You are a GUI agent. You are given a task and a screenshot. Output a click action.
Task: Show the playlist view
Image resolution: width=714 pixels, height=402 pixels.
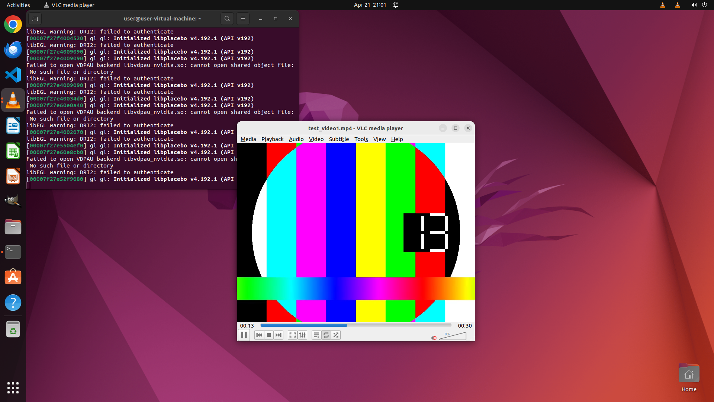pyautogui.click(x=316, y=335)
